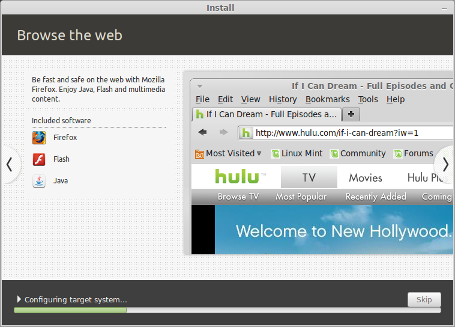Viewport: 455px width, 327px height.
Task: Click Browse TV on hulu navigation
Action: pyautogui.click(x=238, y=197)
